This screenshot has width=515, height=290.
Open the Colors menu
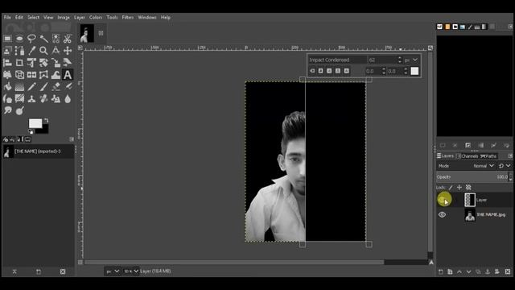pyautogui.click(x=96, y=18)
